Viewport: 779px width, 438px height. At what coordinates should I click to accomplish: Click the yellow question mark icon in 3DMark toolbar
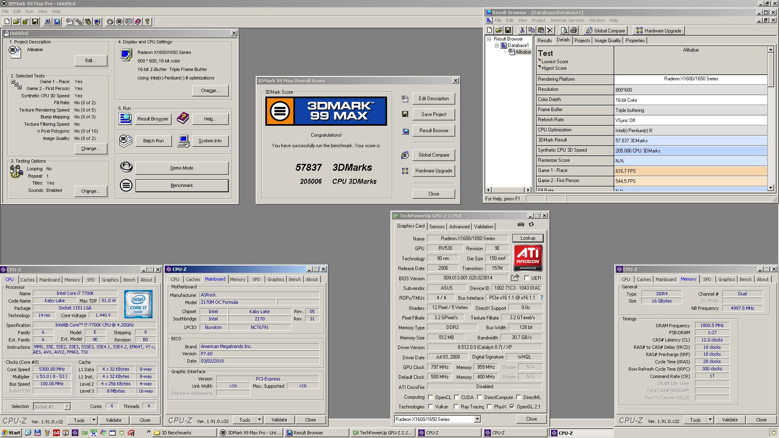[x=147, y=22]
